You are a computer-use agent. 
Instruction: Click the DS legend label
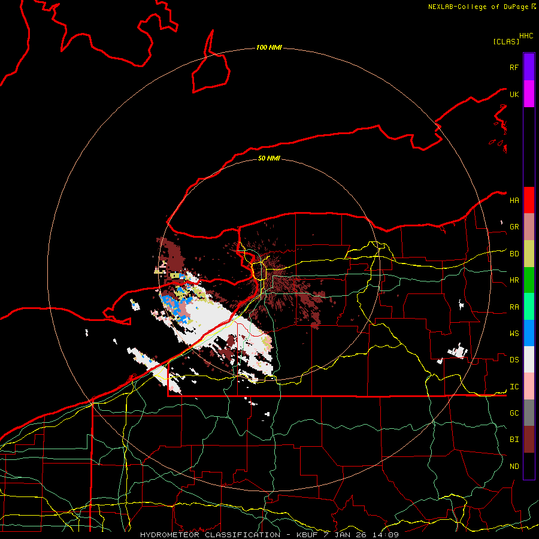coord(514,360)
